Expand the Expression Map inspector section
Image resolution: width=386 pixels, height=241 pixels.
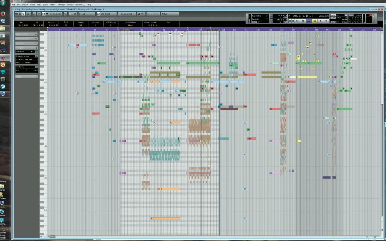click(x=27, y=34)
